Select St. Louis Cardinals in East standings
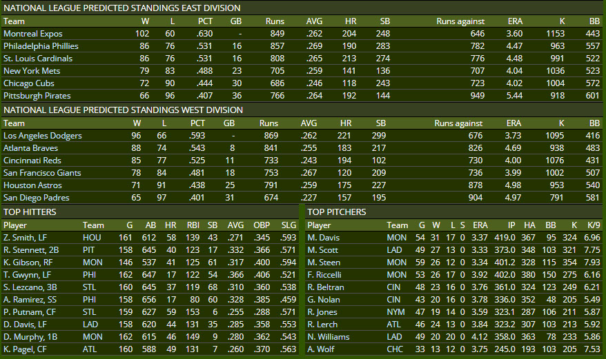The width and height of the screenshot is (606, 359). click(x=37, y=59)
